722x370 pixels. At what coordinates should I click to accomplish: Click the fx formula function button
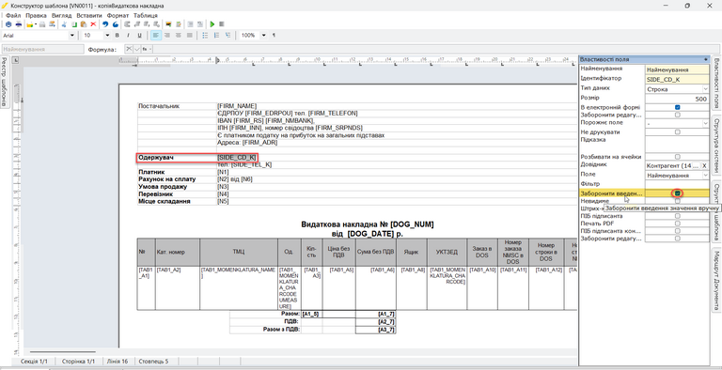coord(145,49)
